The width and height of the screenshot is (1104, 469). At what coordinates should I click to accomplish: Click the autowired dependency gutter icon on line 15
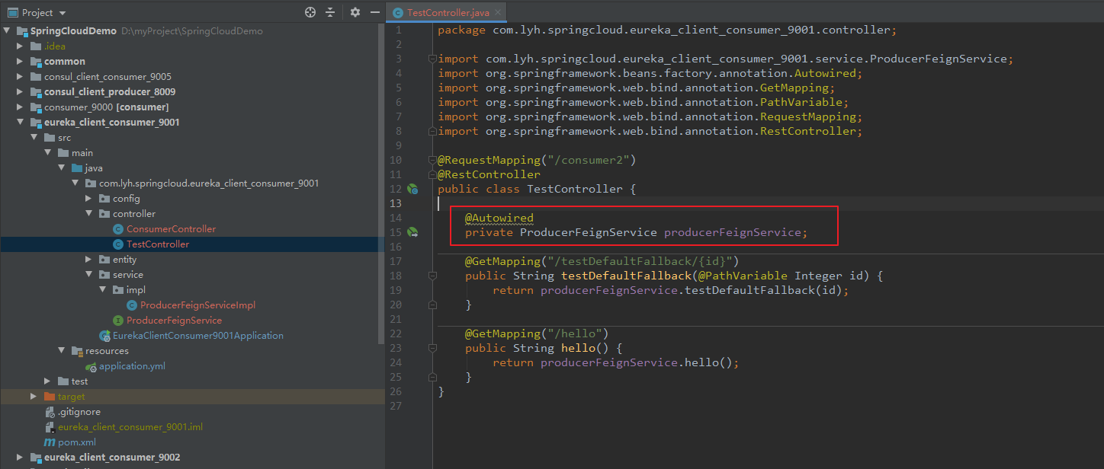(x=412, y=232)
